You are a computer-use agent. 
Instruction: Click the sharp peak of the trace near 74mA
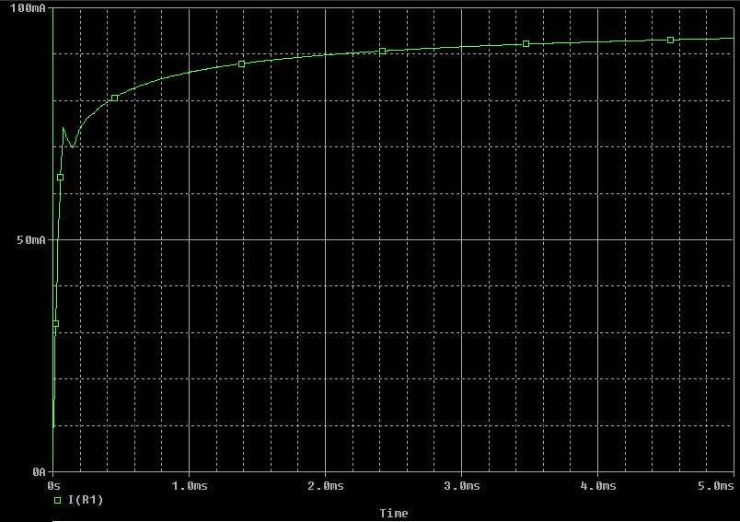pos(64,128)
